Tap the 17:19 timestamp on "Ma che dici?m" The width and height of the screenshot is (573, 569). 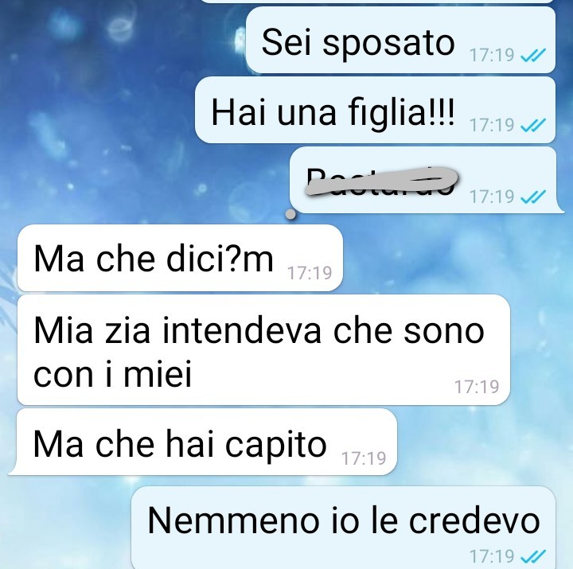click(x=310, y=273)
